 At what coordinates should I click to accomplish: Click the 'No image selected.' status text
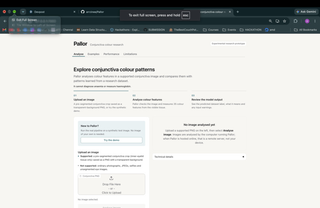[88, 199]
